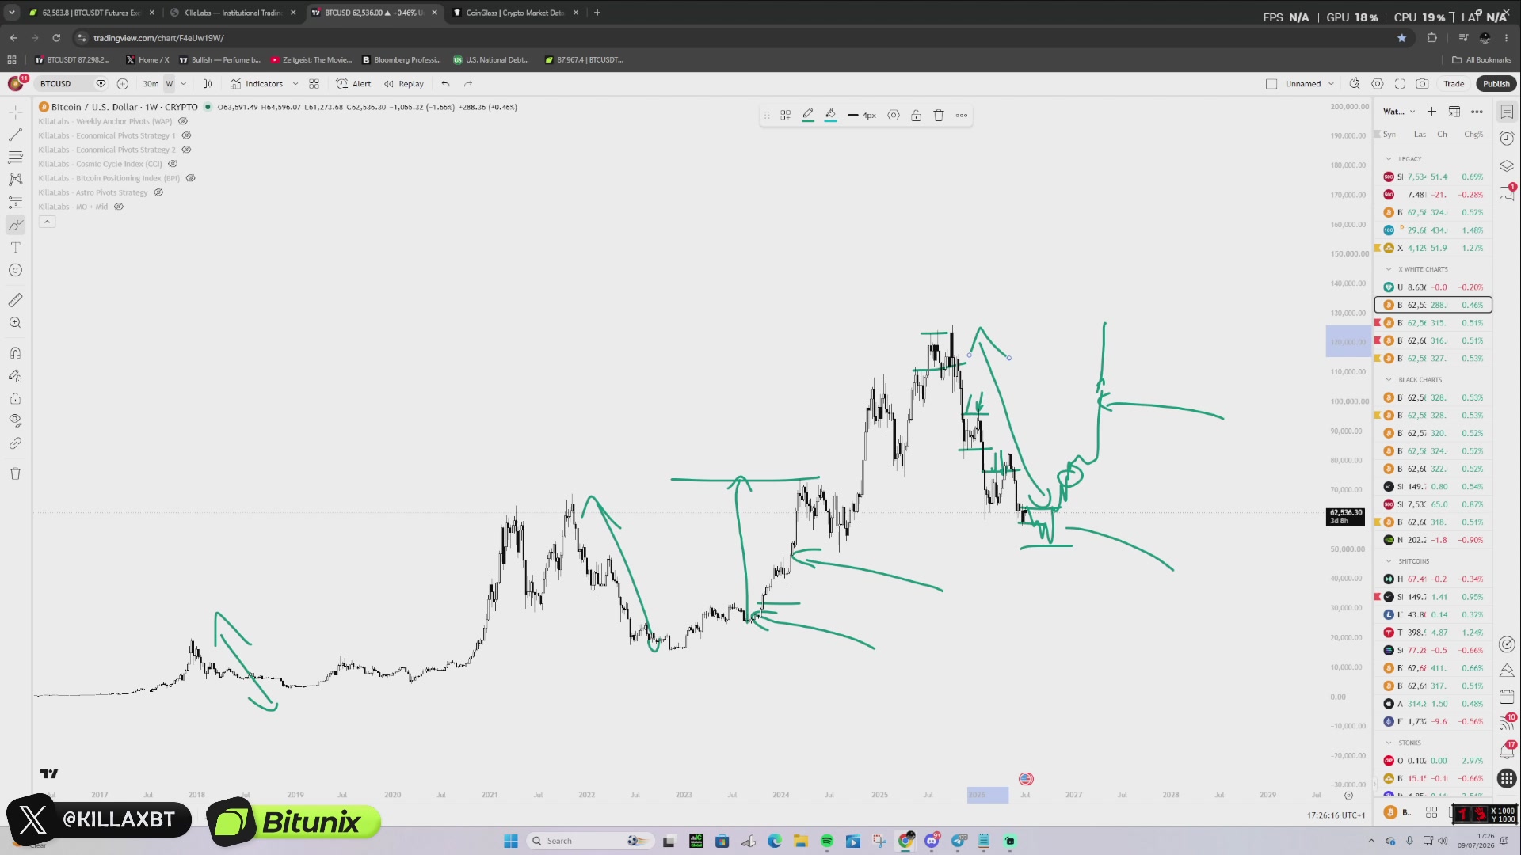Change the drawing fill color

[830, 116]
